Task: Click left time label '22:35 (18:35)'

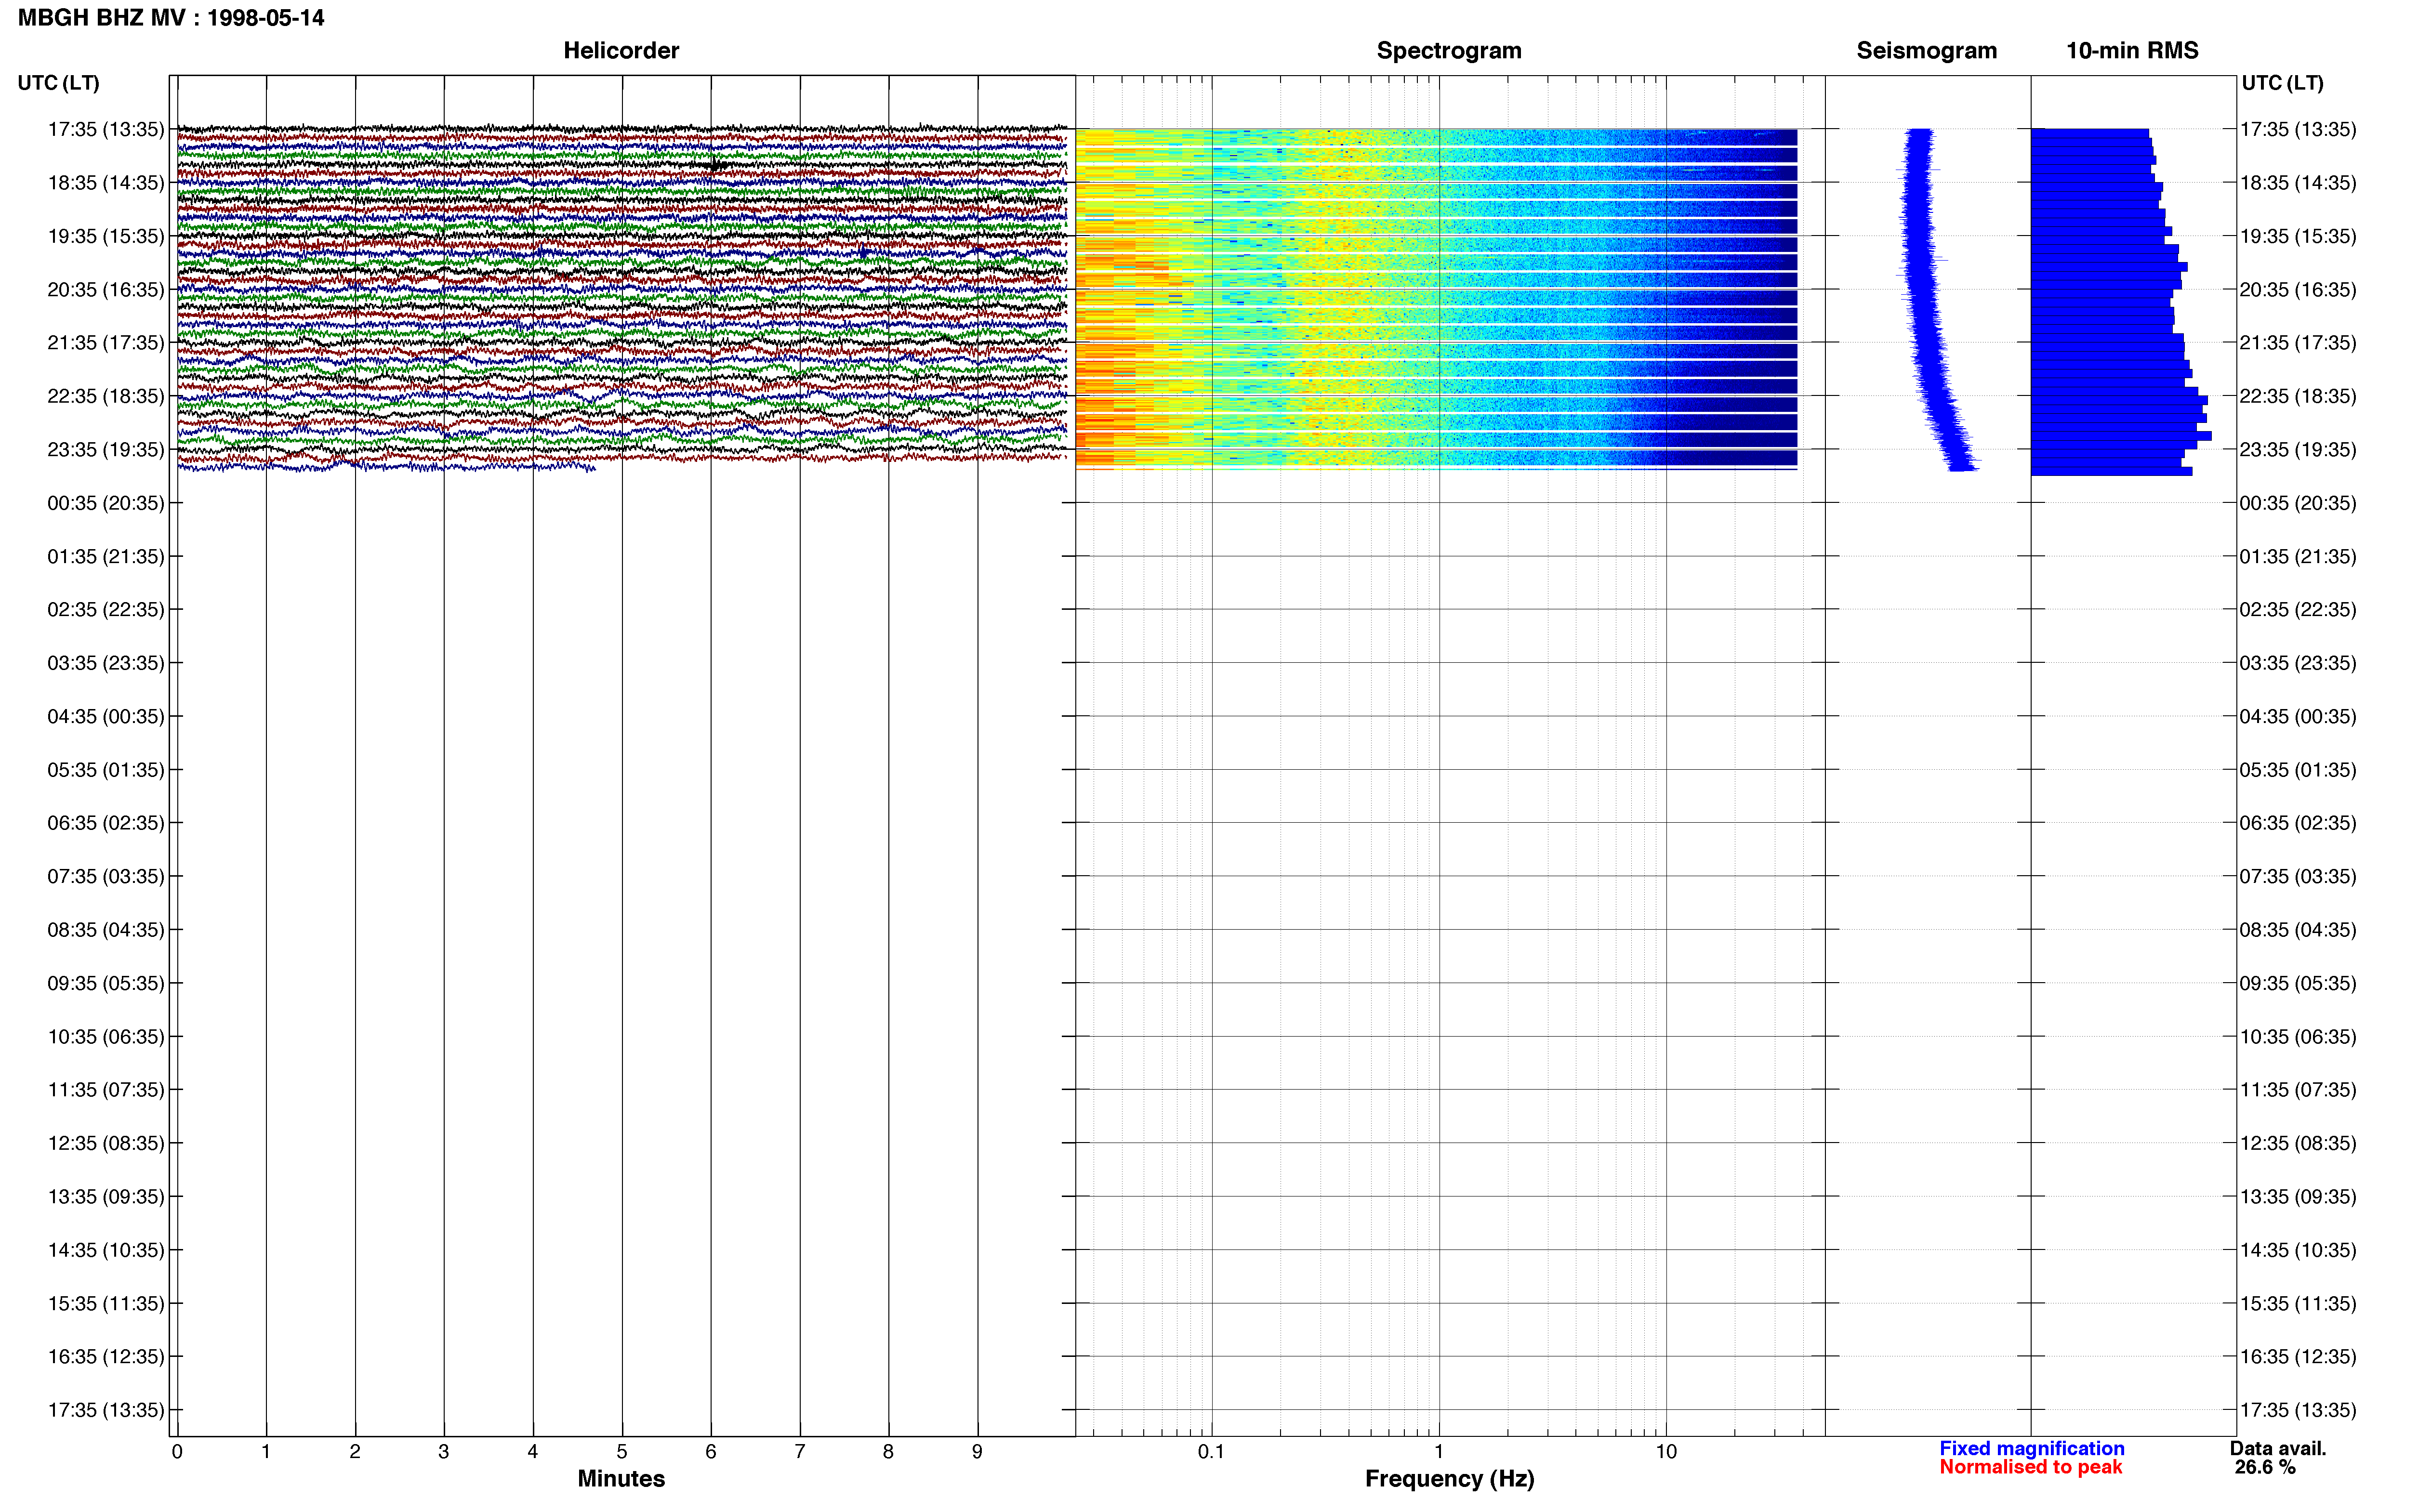Action: click(x=106, y=396)
